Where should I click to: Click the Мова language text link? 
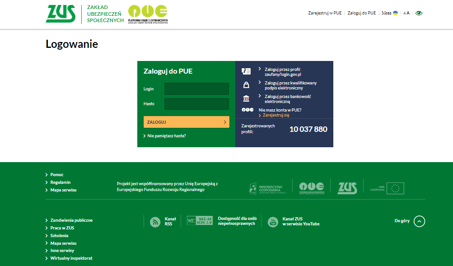click(x=386, y=13)
